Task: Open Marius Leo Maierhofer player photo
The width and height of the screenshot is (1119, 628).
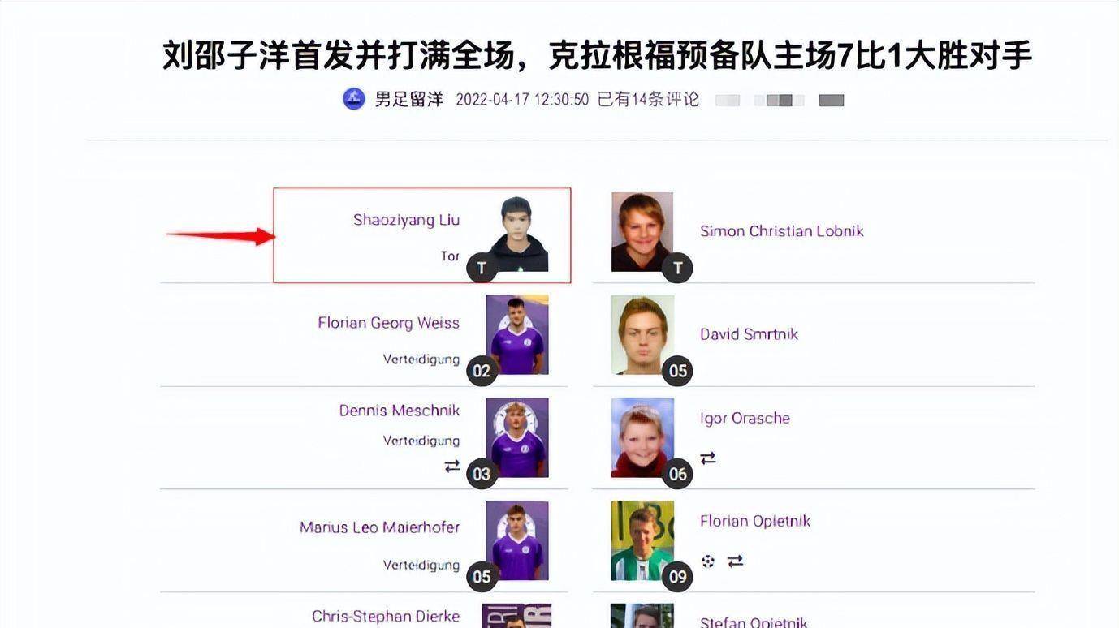Action: 517,540
